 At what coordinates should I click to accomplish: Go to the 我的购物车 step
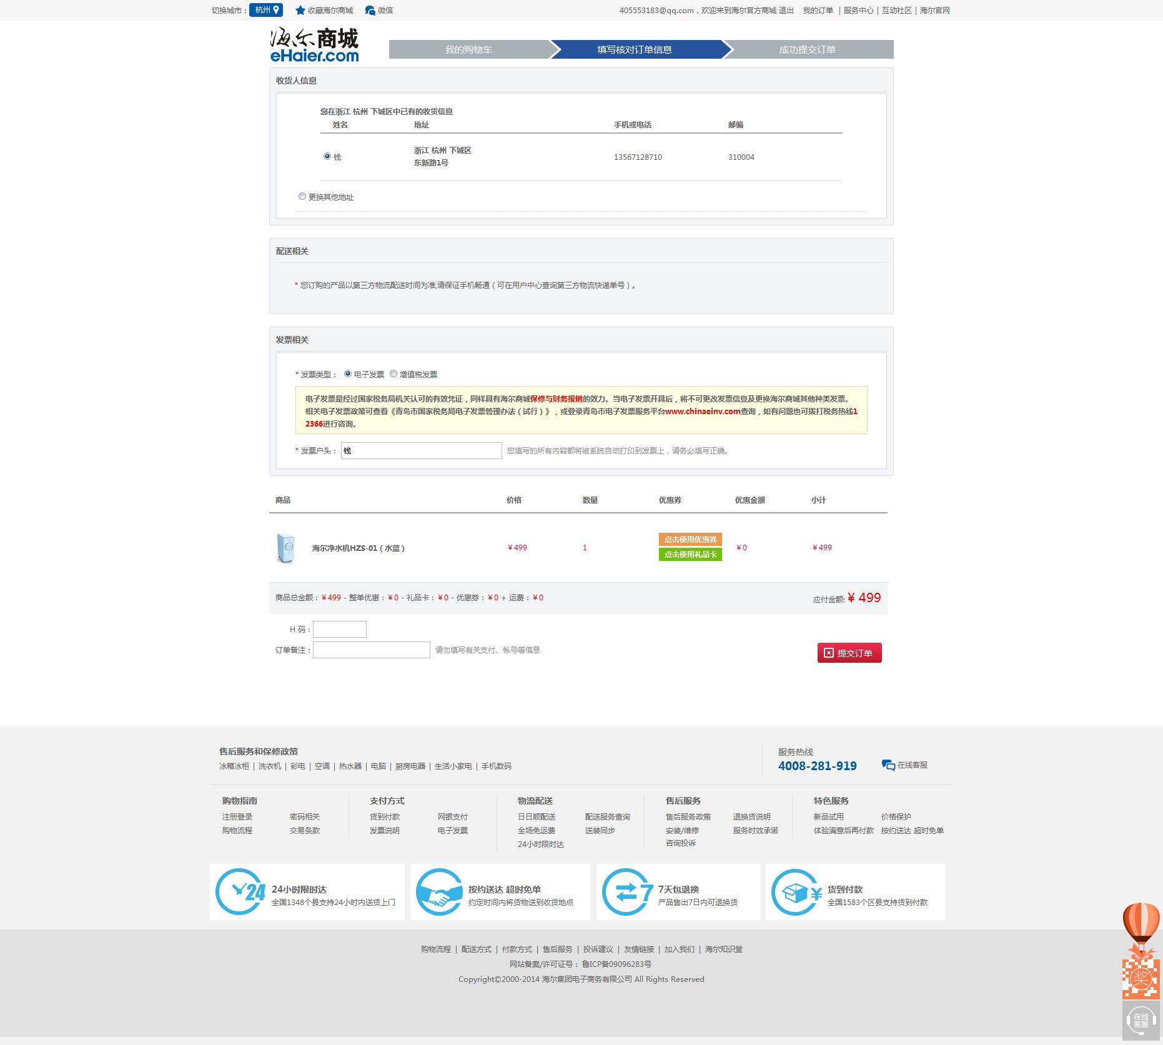[468, 49]
